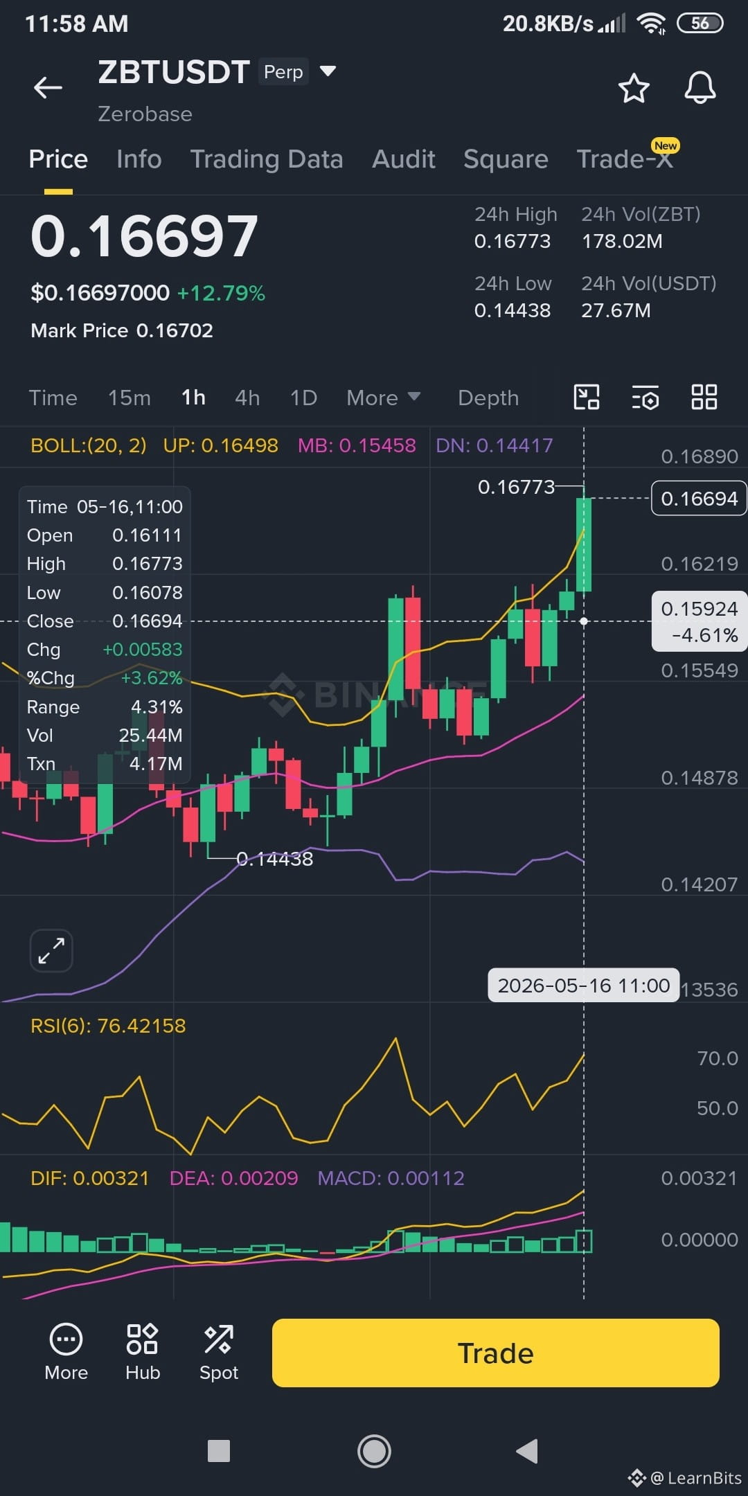
Task: Switch to the Audit tab
Action: [x=404, y=159]
